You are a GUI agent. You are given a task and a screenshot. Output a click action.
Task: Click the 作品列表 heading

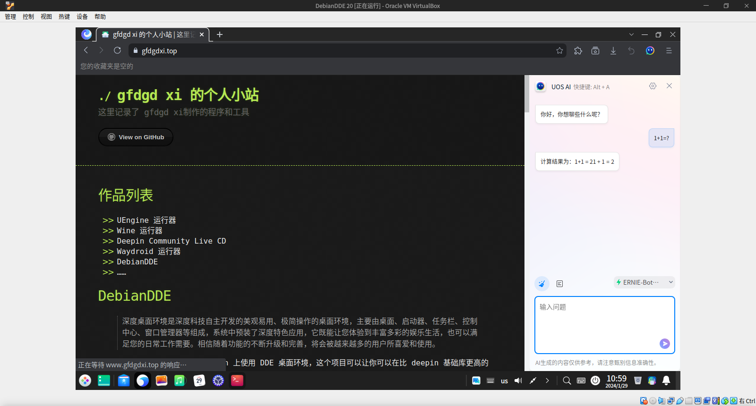pos(126,195)
